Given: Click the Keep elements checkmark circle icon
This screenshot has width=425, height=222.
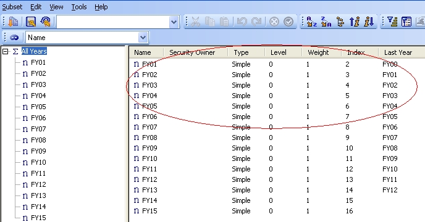Looking at the screenshot, I should tap(288, 22).
